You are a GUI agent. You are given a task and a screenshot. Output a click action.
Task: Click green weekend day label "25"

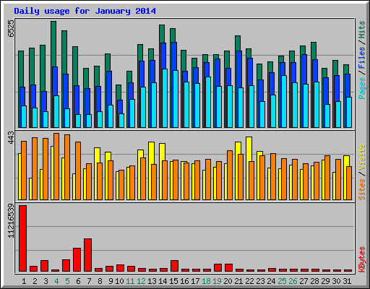coord(282,281)
